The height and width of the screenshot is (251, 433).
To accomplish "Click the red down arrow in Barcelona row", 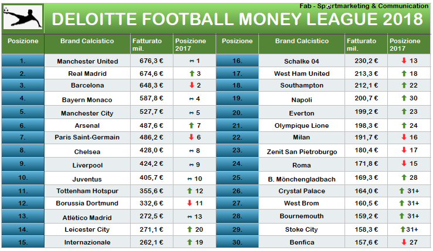I will (192, 85).
